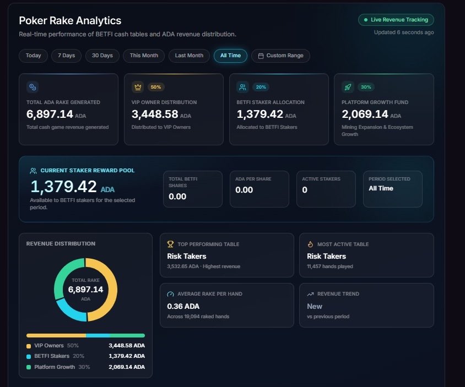Viewport: 465px width, 387px height.
Task: Click the 20% badge on Staker card
Action: click(x=261, y=87)
